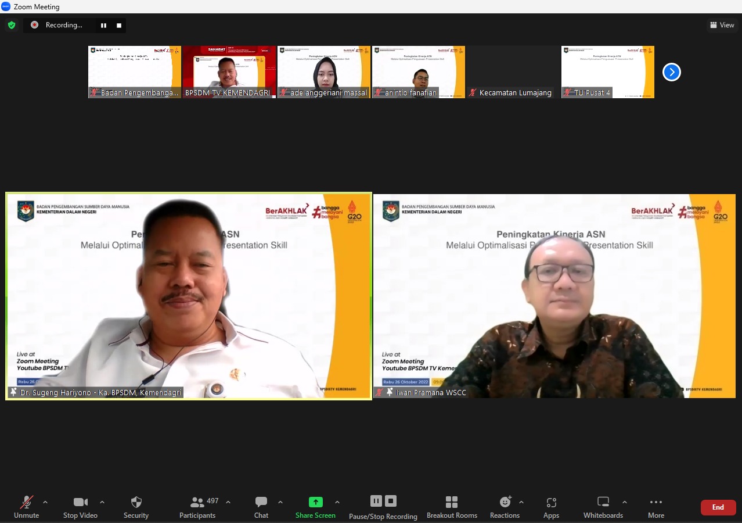Pause the recording in top indicator
Viewport: 742px width, 523px height.
(x=104, y=25)
